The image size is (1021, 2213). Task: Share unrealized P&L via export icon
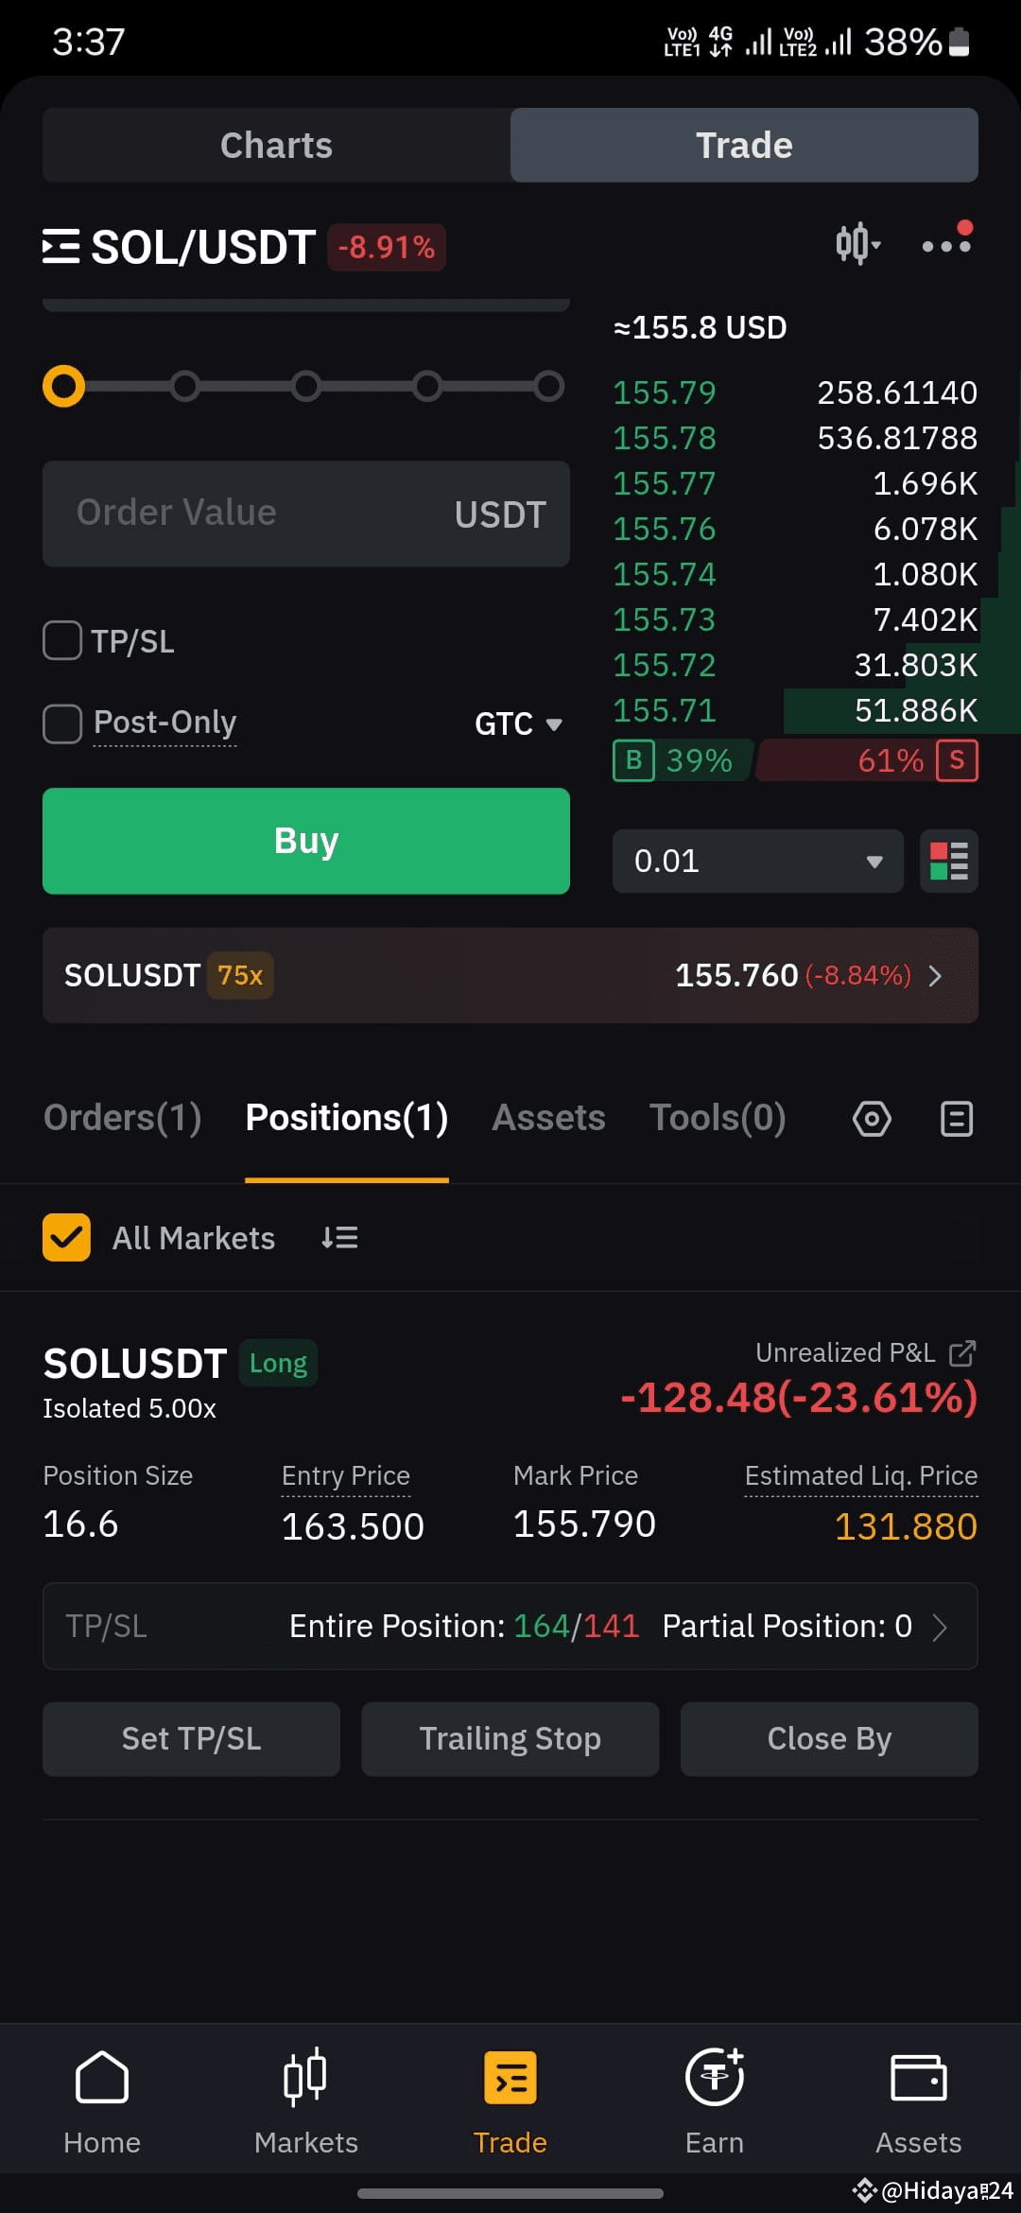point(962,1353)
